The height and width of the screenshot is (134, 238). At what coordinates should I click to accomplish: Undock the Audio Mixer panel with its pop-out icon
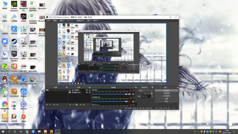tap(136, 88)
